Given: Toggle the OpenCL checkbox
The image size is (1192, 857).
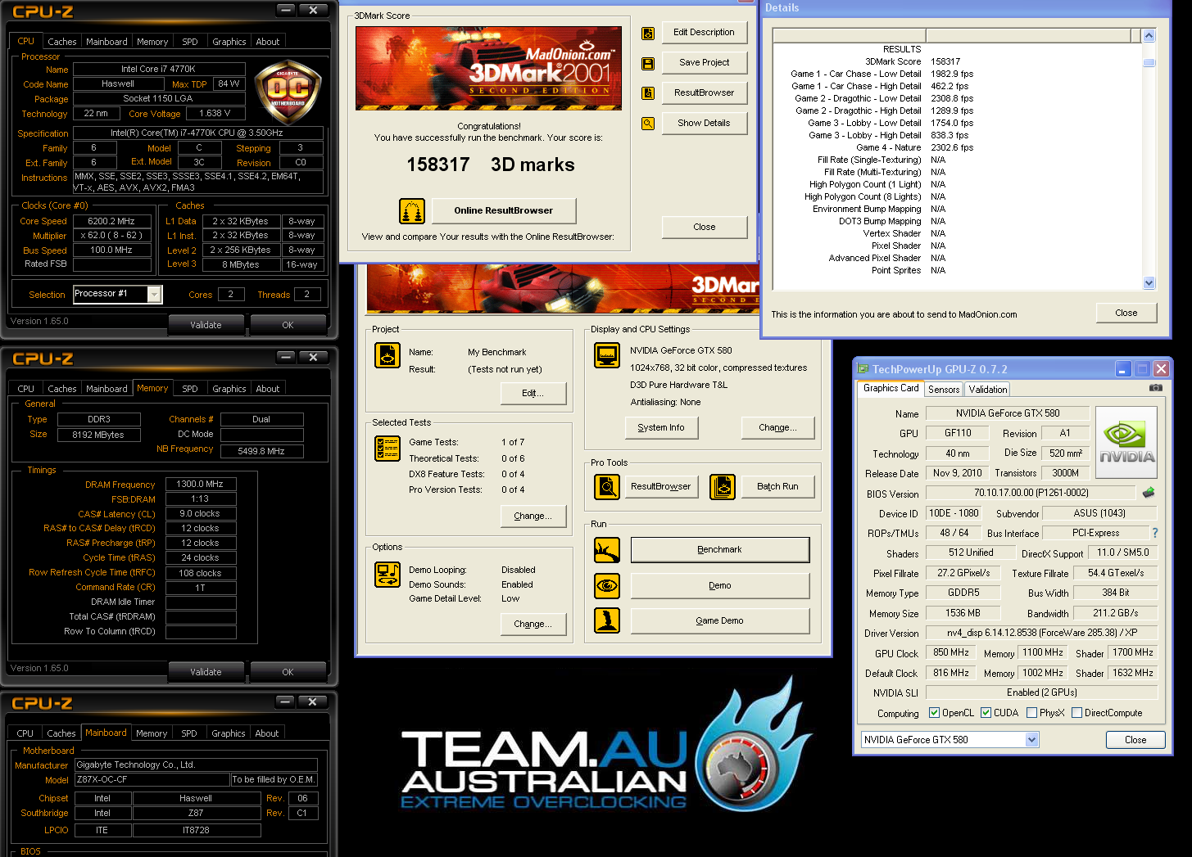Looking at the screenshot, I should pos(935,713).
